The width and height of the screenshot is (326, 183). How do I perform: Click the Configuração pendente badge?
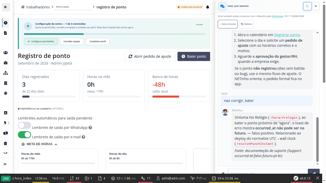(190, 7)
